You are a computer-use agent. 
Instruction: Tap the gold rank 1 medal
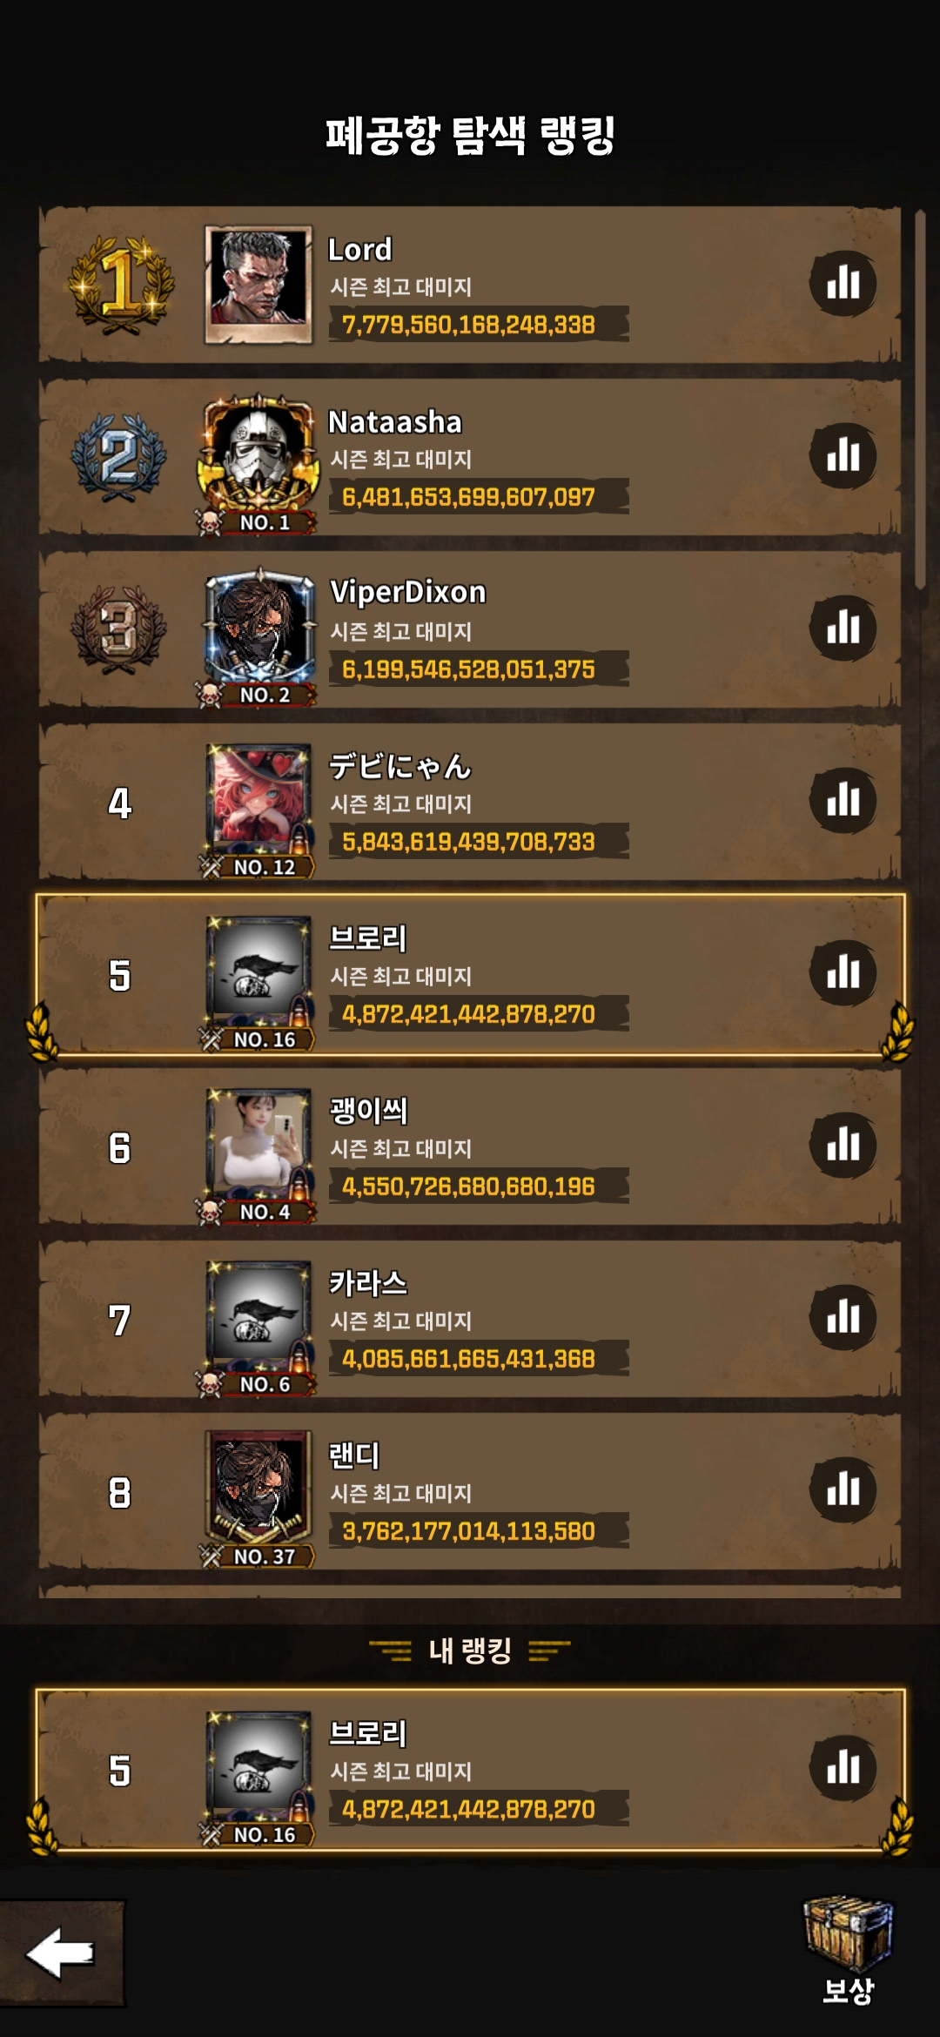120,284
